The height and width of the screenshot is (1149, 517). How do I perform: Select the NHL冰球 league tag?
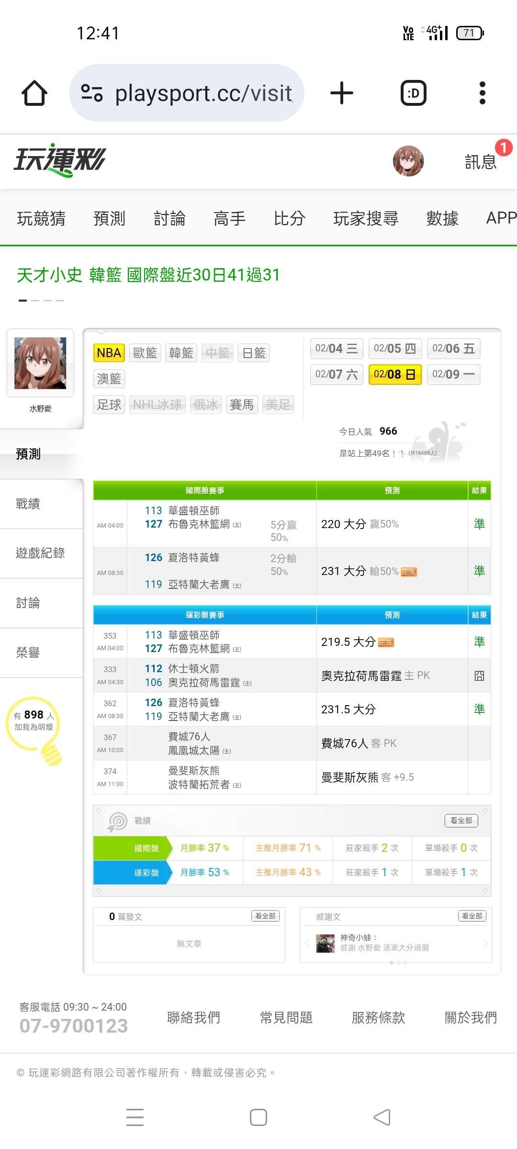(x=157, y=405)
